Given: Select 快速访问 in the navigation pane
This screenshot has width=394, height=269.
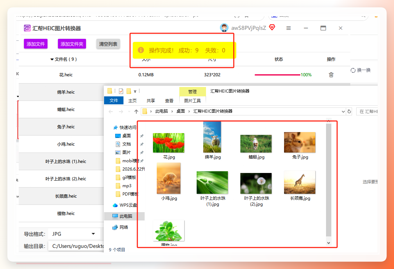Looking at the screenshot, I should tap(125, 128).
